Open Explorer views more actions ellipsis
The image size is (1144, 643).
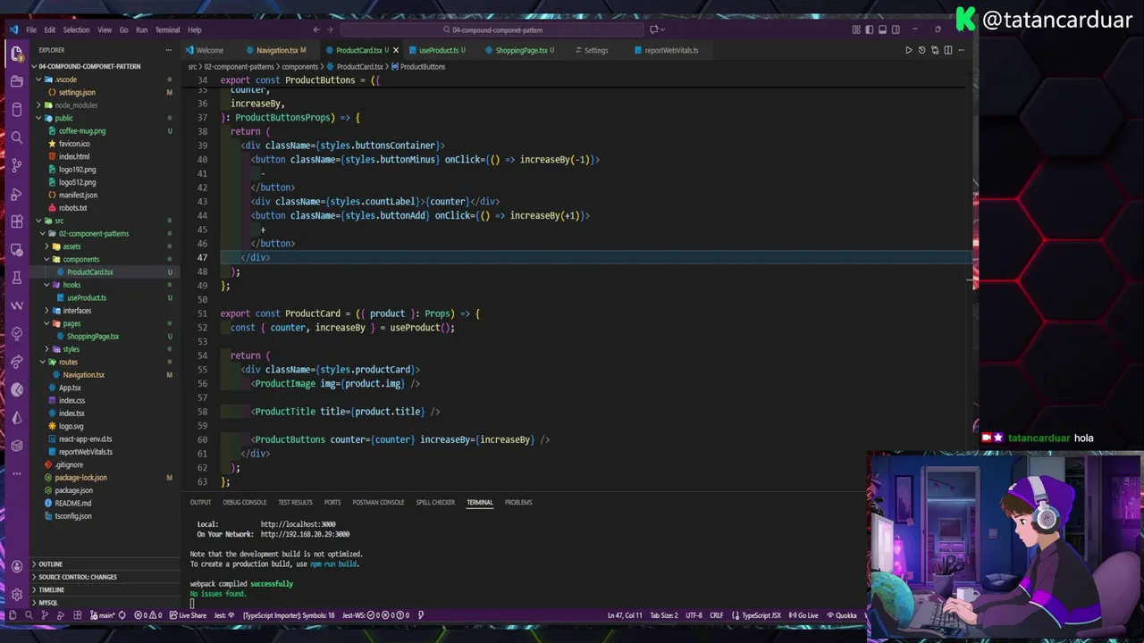tap(170, 50)
